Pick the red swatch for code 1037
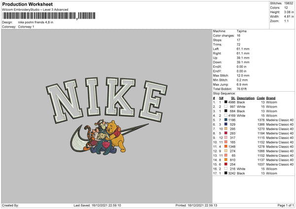 (225, 164)
